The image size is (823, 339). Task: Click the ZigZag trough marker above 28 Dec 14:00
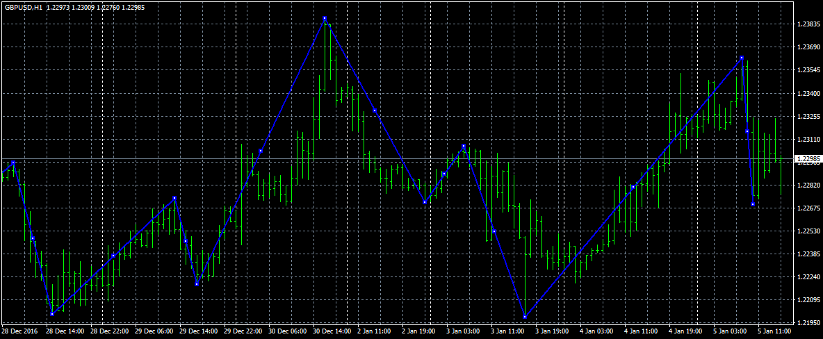click(53, 314)
